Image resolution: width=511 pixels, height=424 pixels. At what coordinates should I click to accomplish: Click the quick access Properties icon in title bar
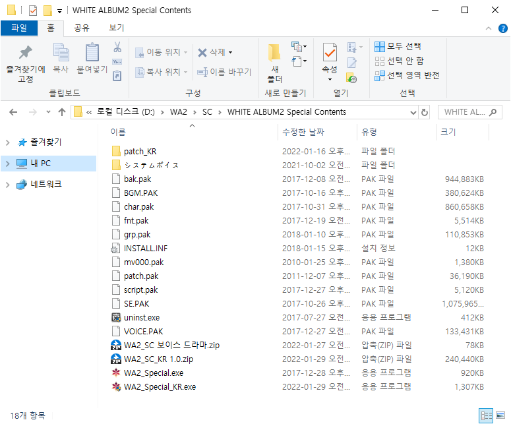33,11
